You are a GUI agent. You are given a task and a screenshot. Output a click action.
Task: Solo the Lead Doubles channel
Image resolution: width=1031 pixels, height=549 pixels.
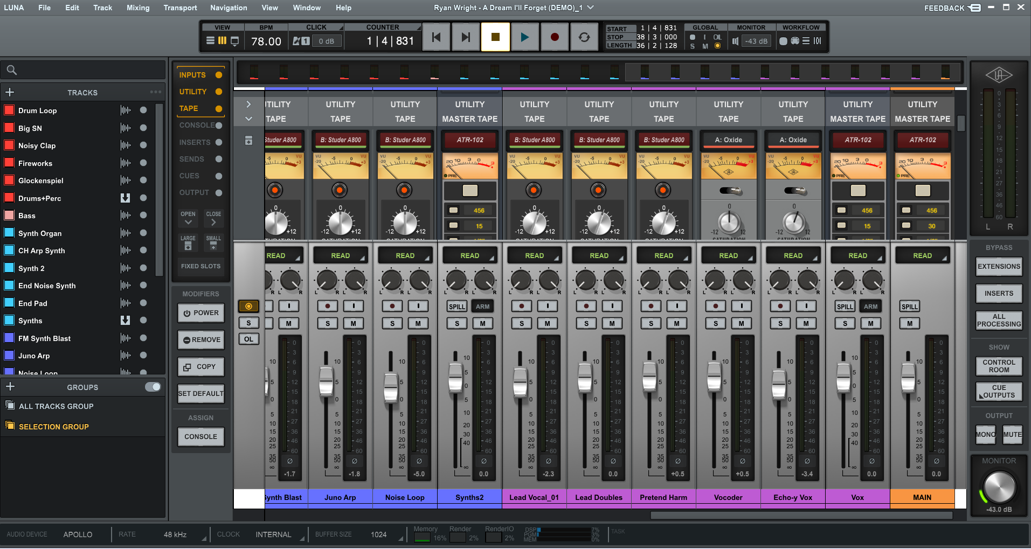586,323
